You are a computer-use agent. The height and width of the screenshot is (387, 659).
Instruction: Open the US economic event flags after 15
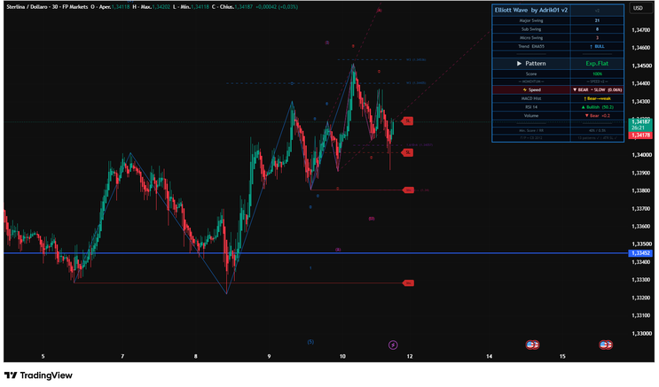pyautogui.click(x=606, y=345)
